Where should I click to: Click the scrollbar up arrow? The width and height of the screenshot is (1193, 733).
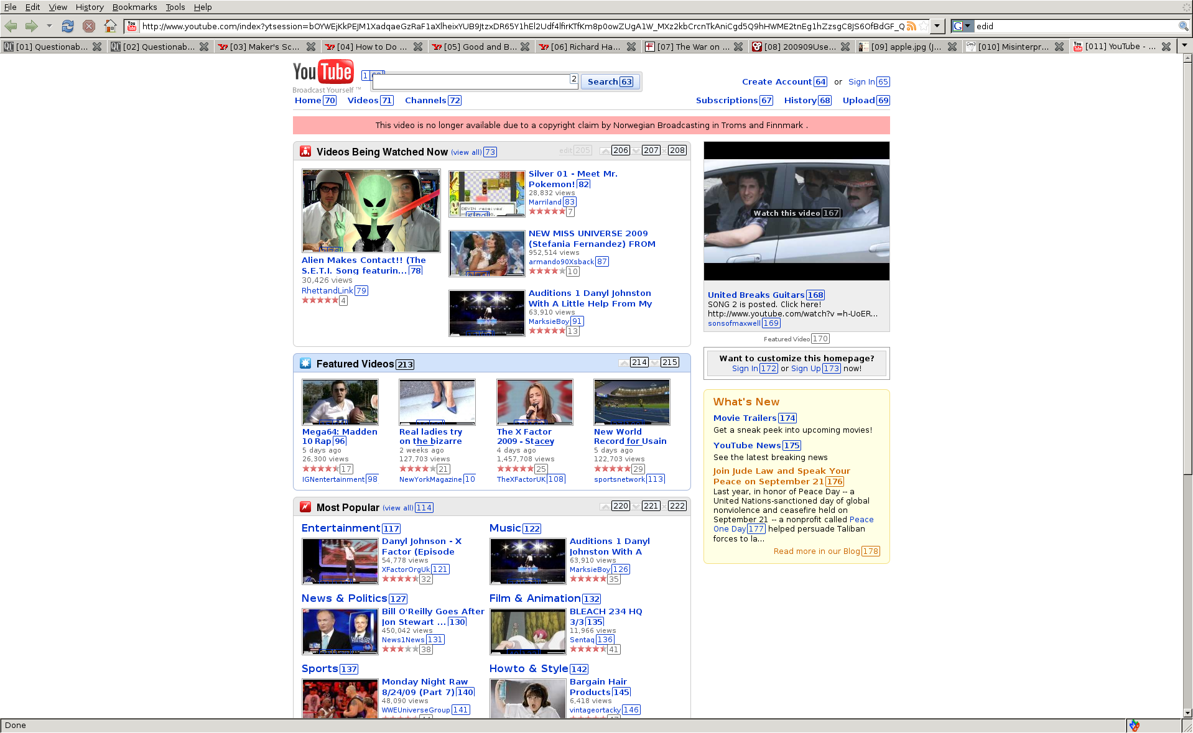(1187, 58)
